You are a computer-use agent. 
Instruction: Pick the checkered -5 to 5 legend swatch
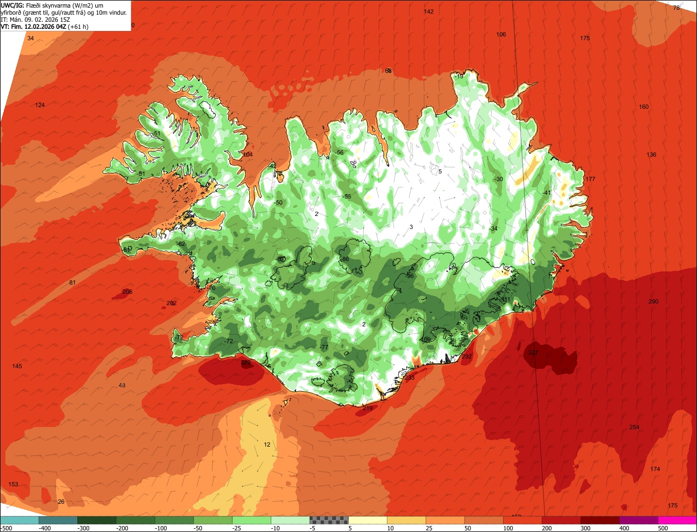point(329,520)
